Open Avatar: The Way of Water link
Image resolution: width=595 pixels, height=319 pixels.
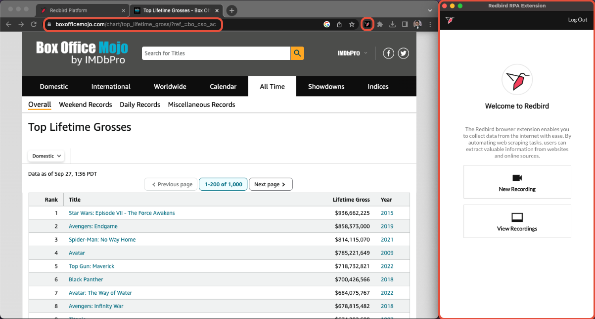(100, 293)
